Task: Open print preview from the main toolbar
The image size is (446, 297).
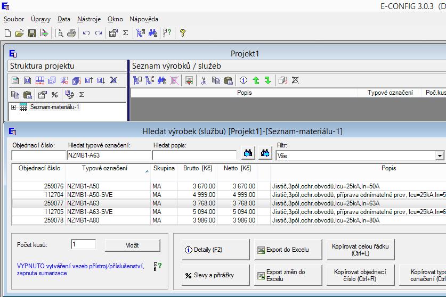Action: coord(59,33)
